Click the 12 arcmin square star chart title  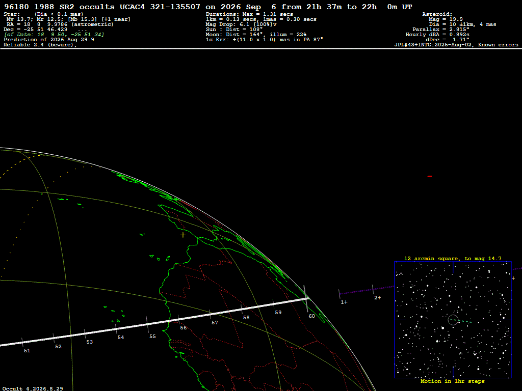click(x=453, y=258)
